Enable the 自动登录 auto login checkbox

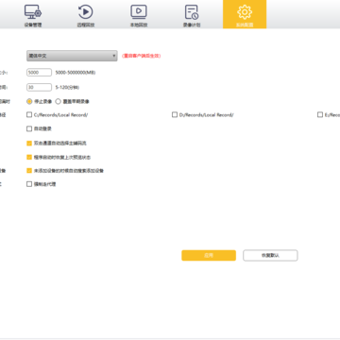click(29, 128)
